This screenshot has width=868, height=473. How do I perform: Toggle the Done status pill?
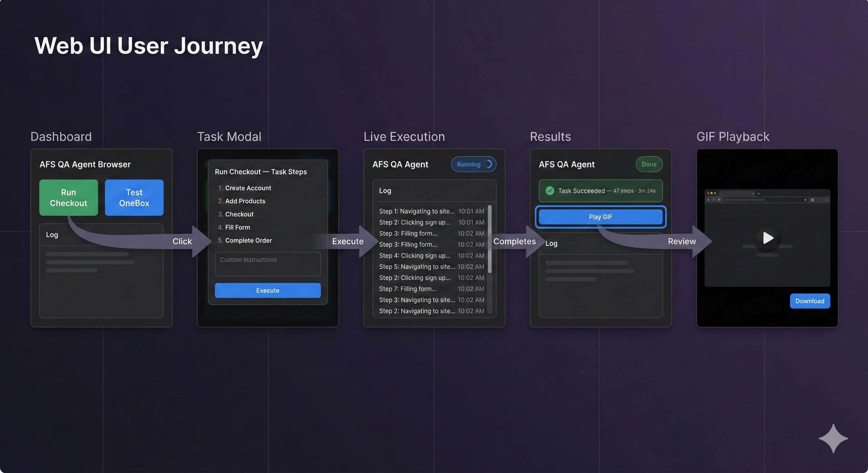[649, 164]
